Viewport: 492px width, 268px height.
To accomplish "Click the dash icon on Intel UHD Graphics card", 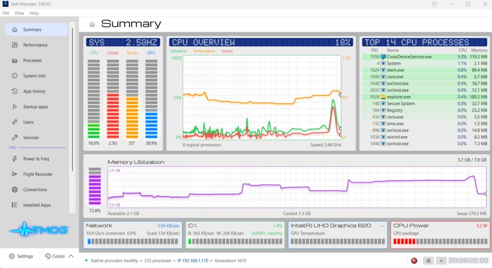I will (382, 225).
